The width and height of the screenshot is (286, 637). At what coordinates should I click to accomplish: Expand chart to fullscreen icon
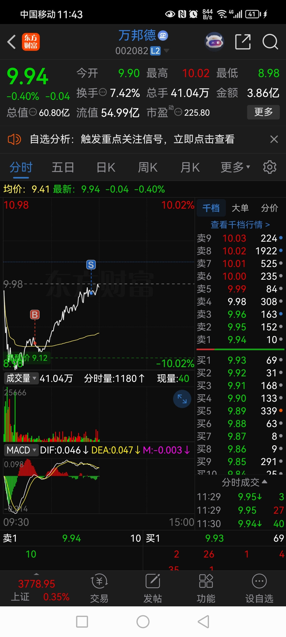pos(182,399)
